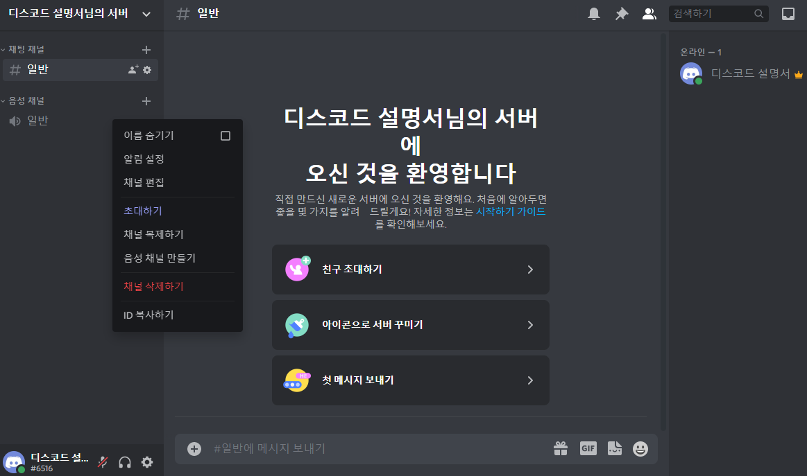The height and width of the screenshot is (476, 807).
Task: Click the yellow first message icon
Action: point(296,380)
